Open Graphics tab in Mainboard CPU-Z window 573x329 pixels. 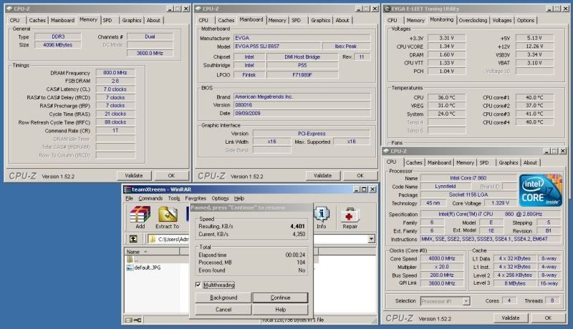click(x=320, y=20)
